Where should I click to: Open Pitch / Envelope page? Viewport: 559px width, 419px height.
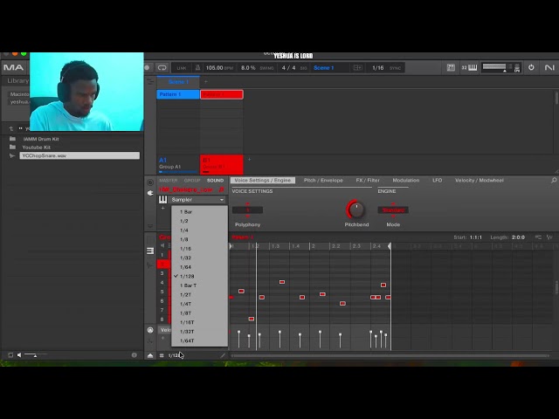pos(323,181)
